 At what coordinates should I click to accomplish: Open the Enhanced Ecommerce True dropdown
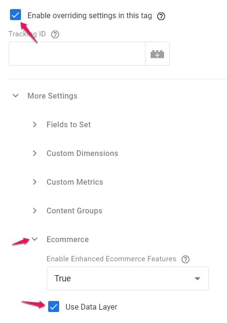128,278
